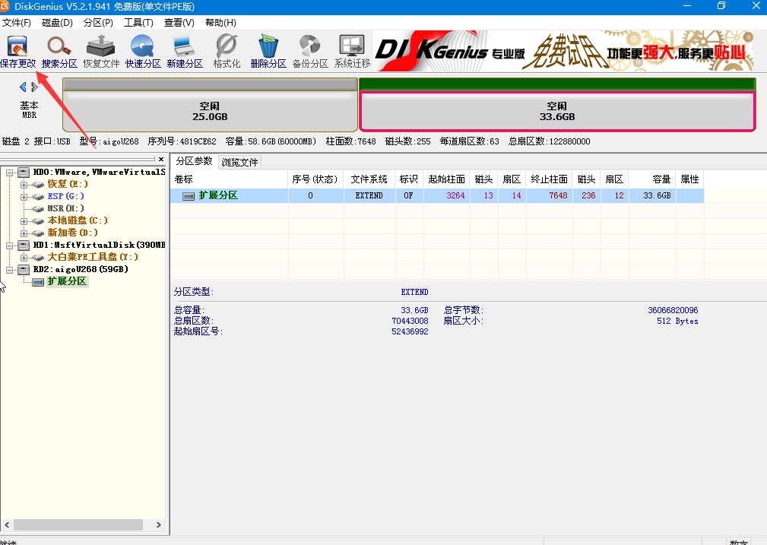The width and height of the screenshot is (767, 545).
Task: Click the left arrow of tree horizontal scrollbar
Action: [x=7, y=524]
